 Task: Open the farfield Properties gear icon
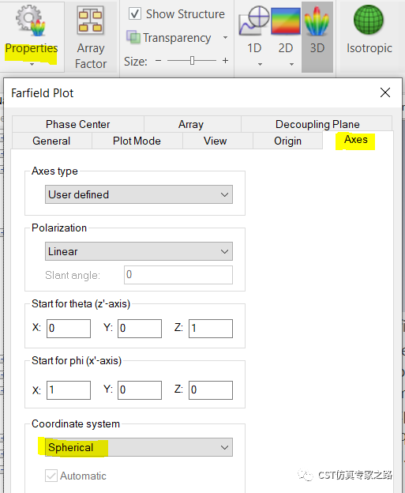coord(31,21)
